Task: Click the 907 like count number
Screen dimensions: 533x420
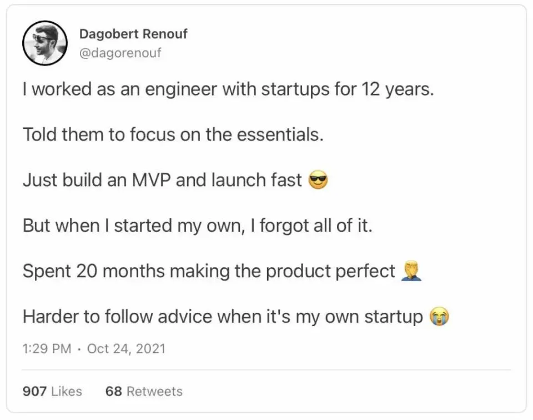Action: [x=34, y=391]
